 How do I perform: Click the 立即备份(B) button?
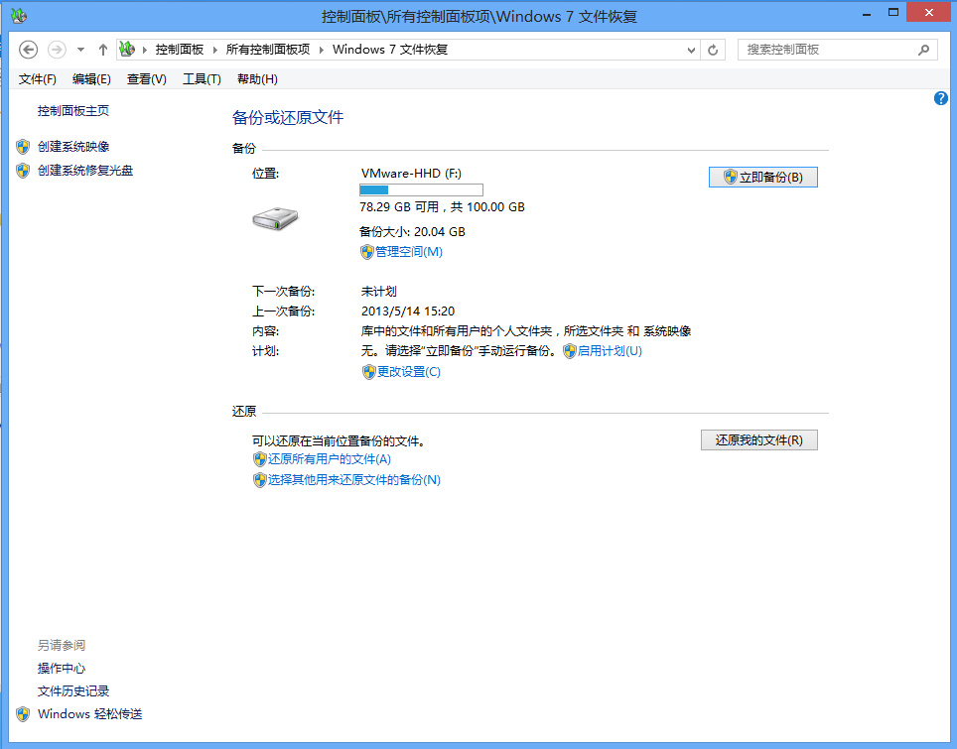[x=762, y=177]
